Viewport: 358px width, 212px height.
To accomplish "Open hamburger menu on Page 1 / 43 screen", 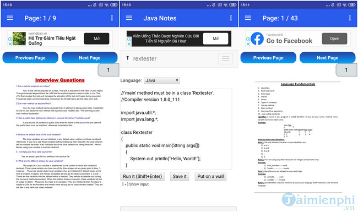I will [x=248, y=18].
